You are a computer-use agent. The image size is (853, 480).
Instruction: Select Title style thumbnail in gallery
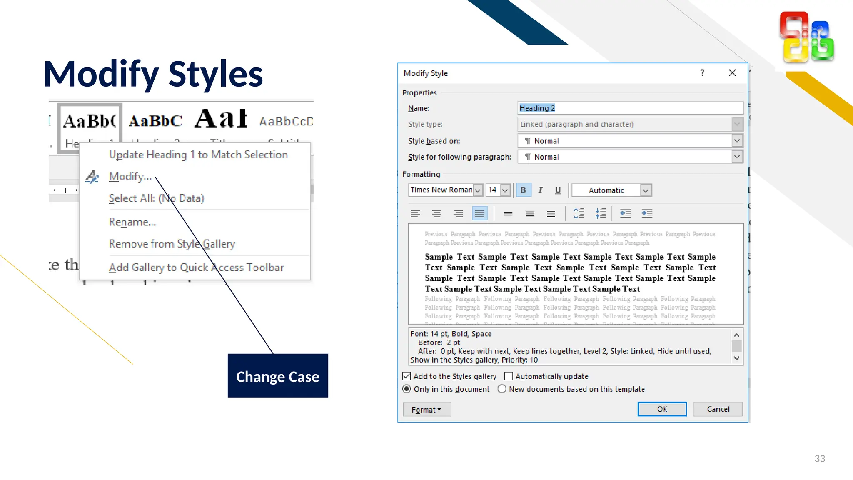221,124
